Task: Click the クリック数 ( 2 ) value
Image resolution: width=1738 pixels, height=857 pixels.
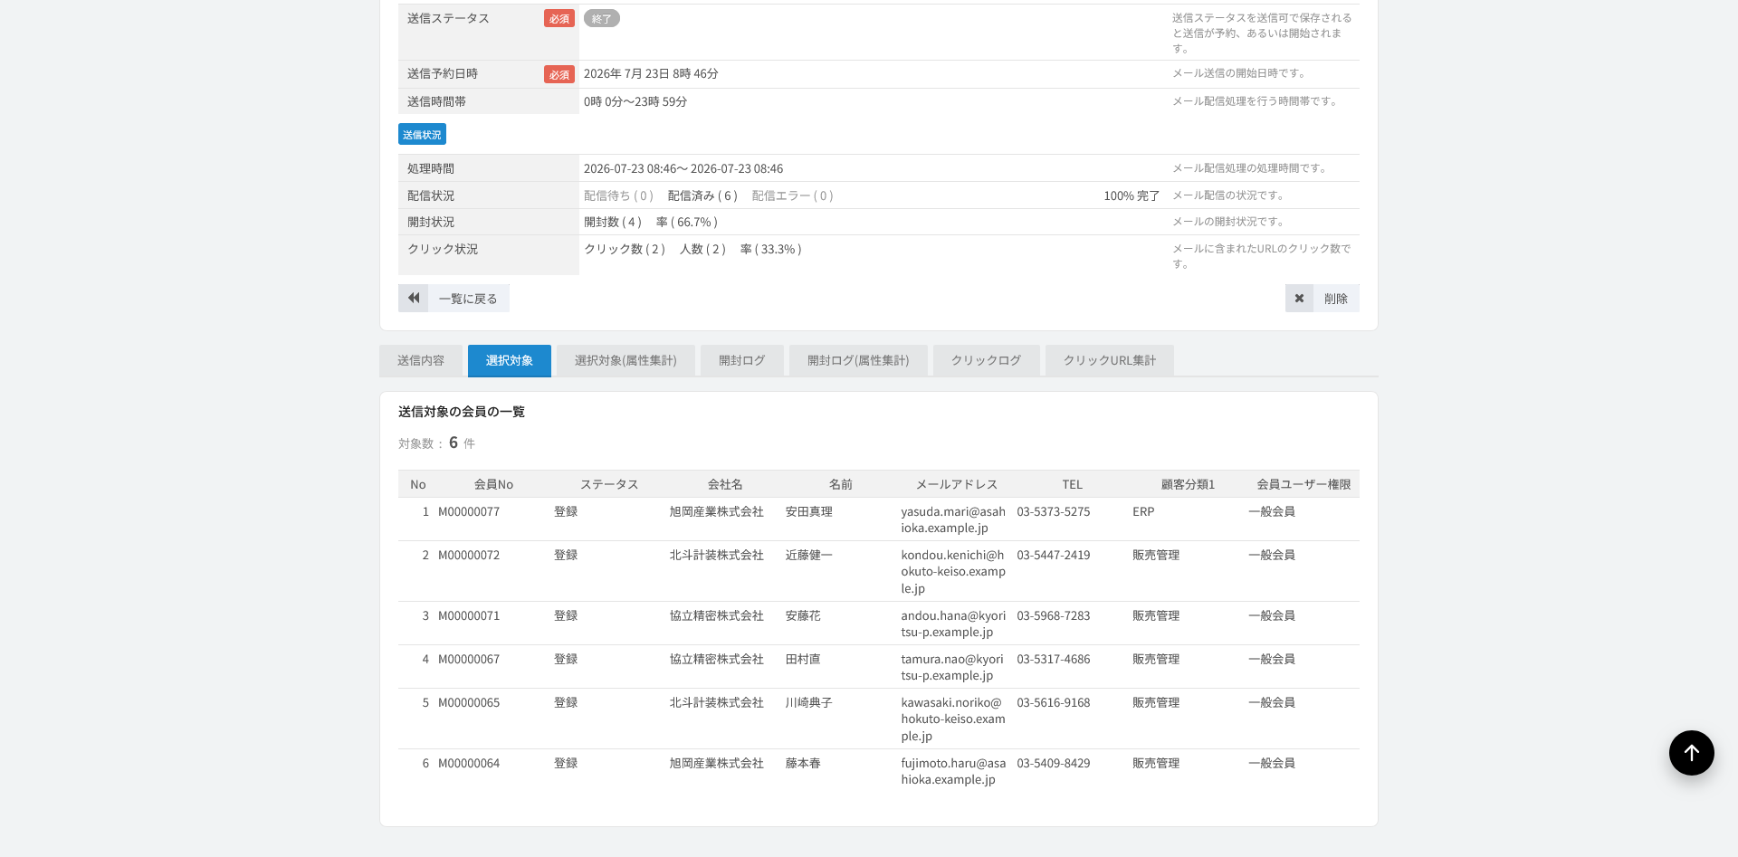Action: [625, 249]
